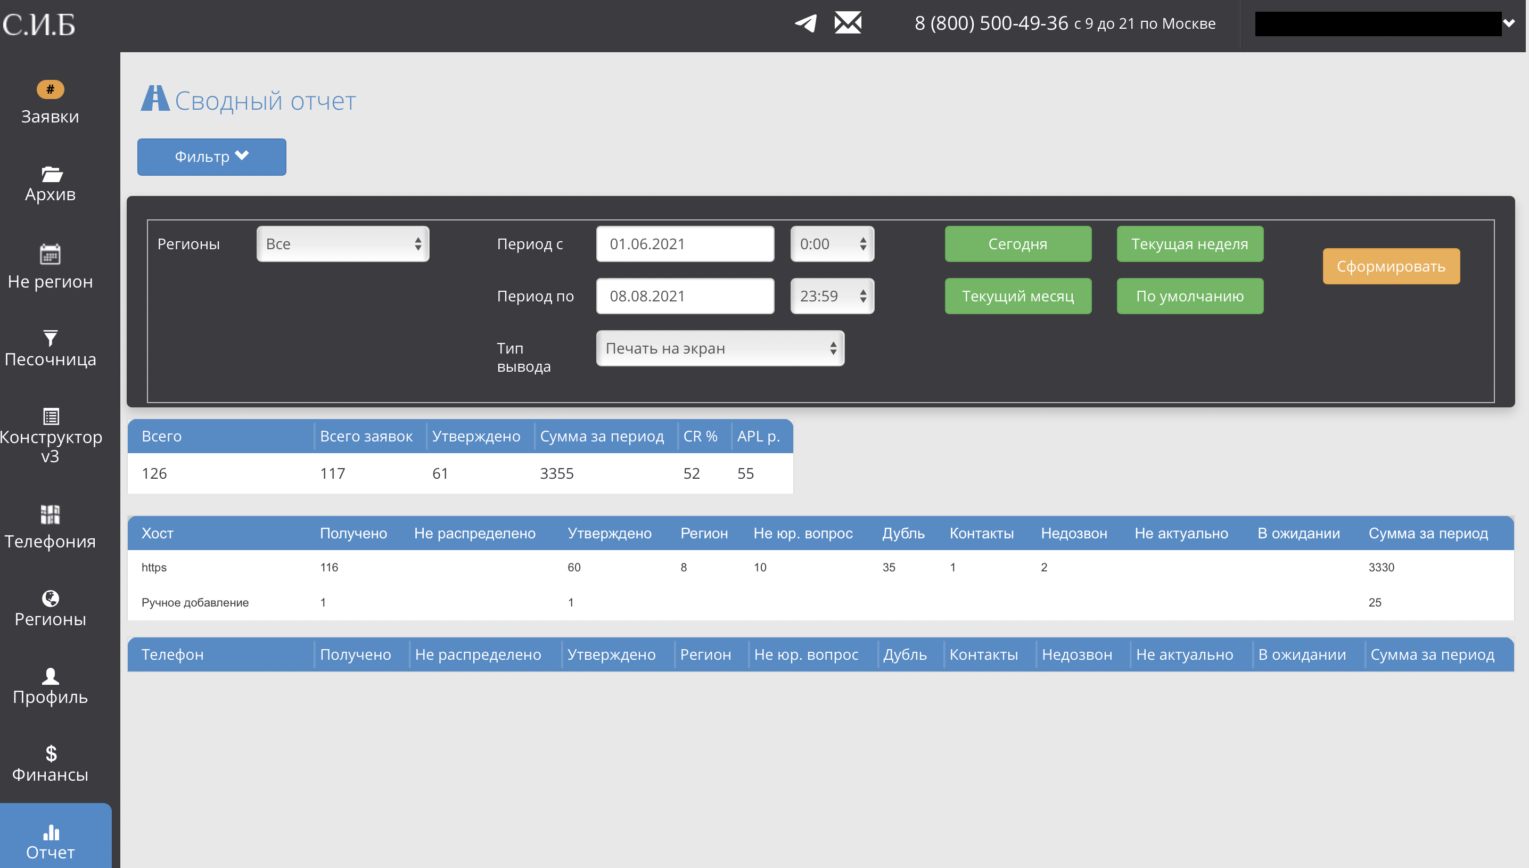Open Telegram contact icon in header
The height and width of the screenshot is (868, 1529).
(x=805, y=23)
